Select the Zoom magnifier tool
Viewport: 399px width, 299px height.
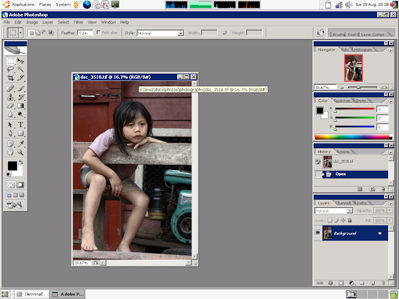20,152
